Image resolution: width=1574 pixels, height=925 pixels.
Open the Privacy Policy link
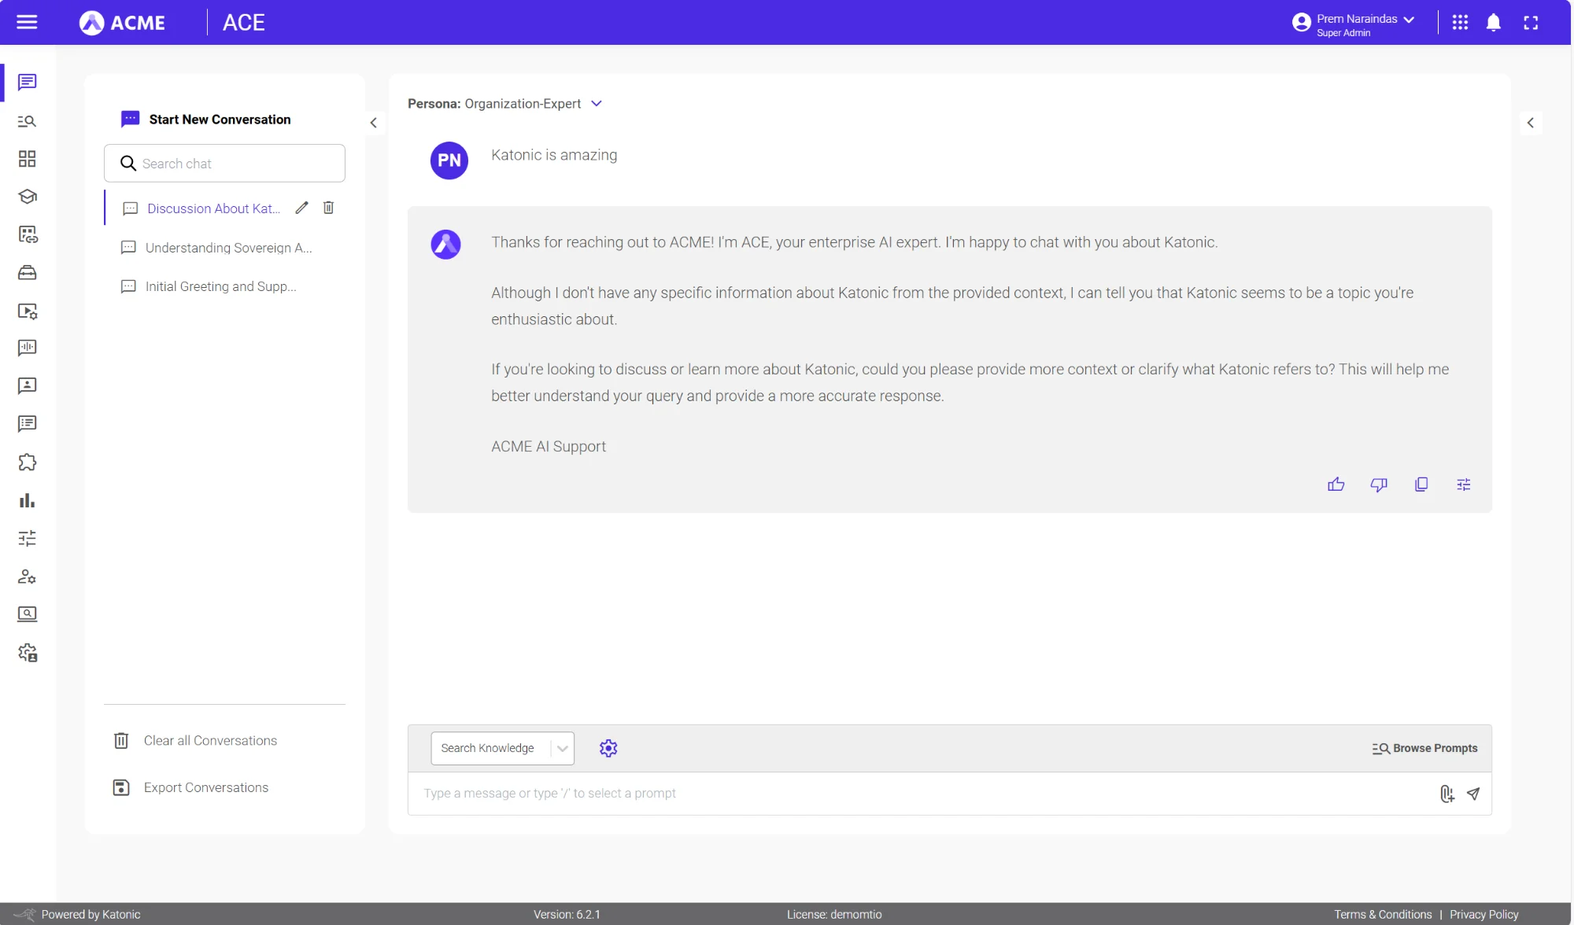coord(1484,914)
